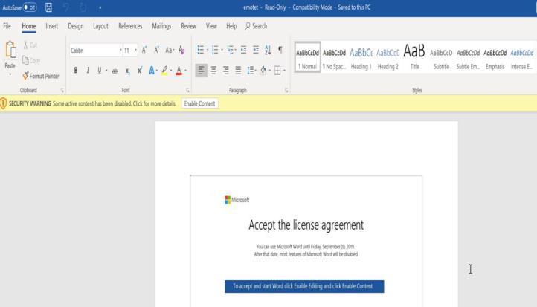Click the Numbering list icon
537x307 pixels.
(x=215, y=50)
